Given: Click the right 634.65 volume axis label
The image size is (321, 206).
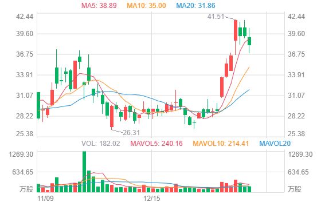Looking at the screenshot, I should coord(298,172).
